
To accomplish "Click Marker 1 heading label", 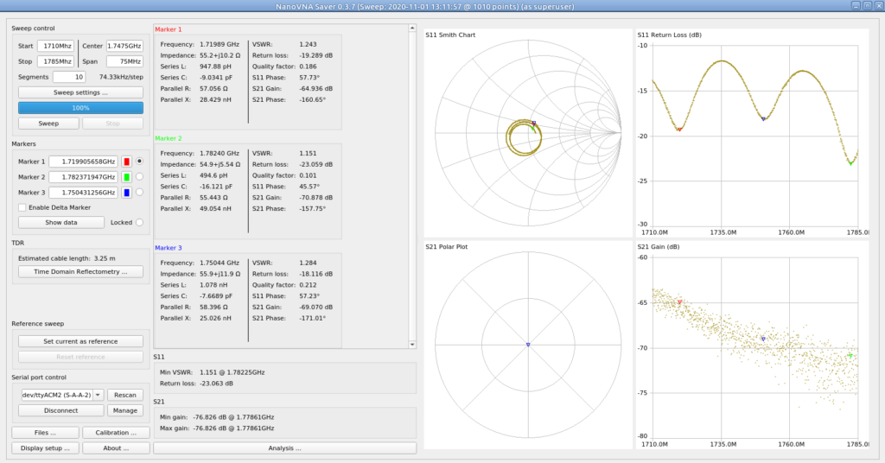I will click(169, 29).
